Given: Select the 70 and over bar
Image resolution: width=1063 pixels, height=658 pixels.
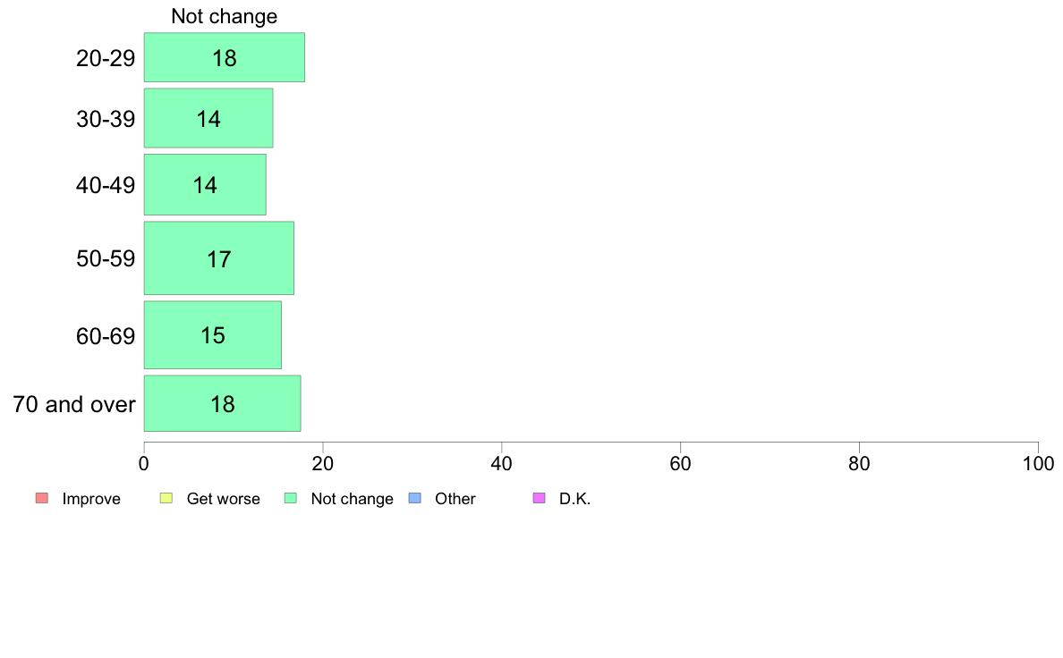Looking at the screenshot, I should (223, 403).
